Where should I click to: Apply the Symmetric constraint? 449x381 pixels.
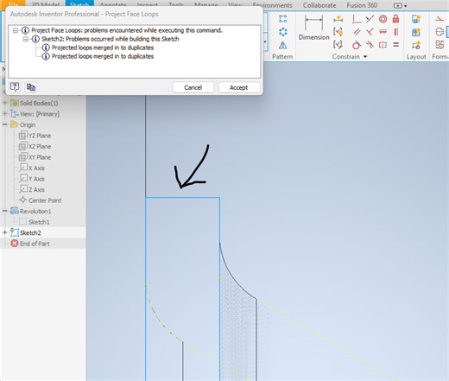point(383,45)
